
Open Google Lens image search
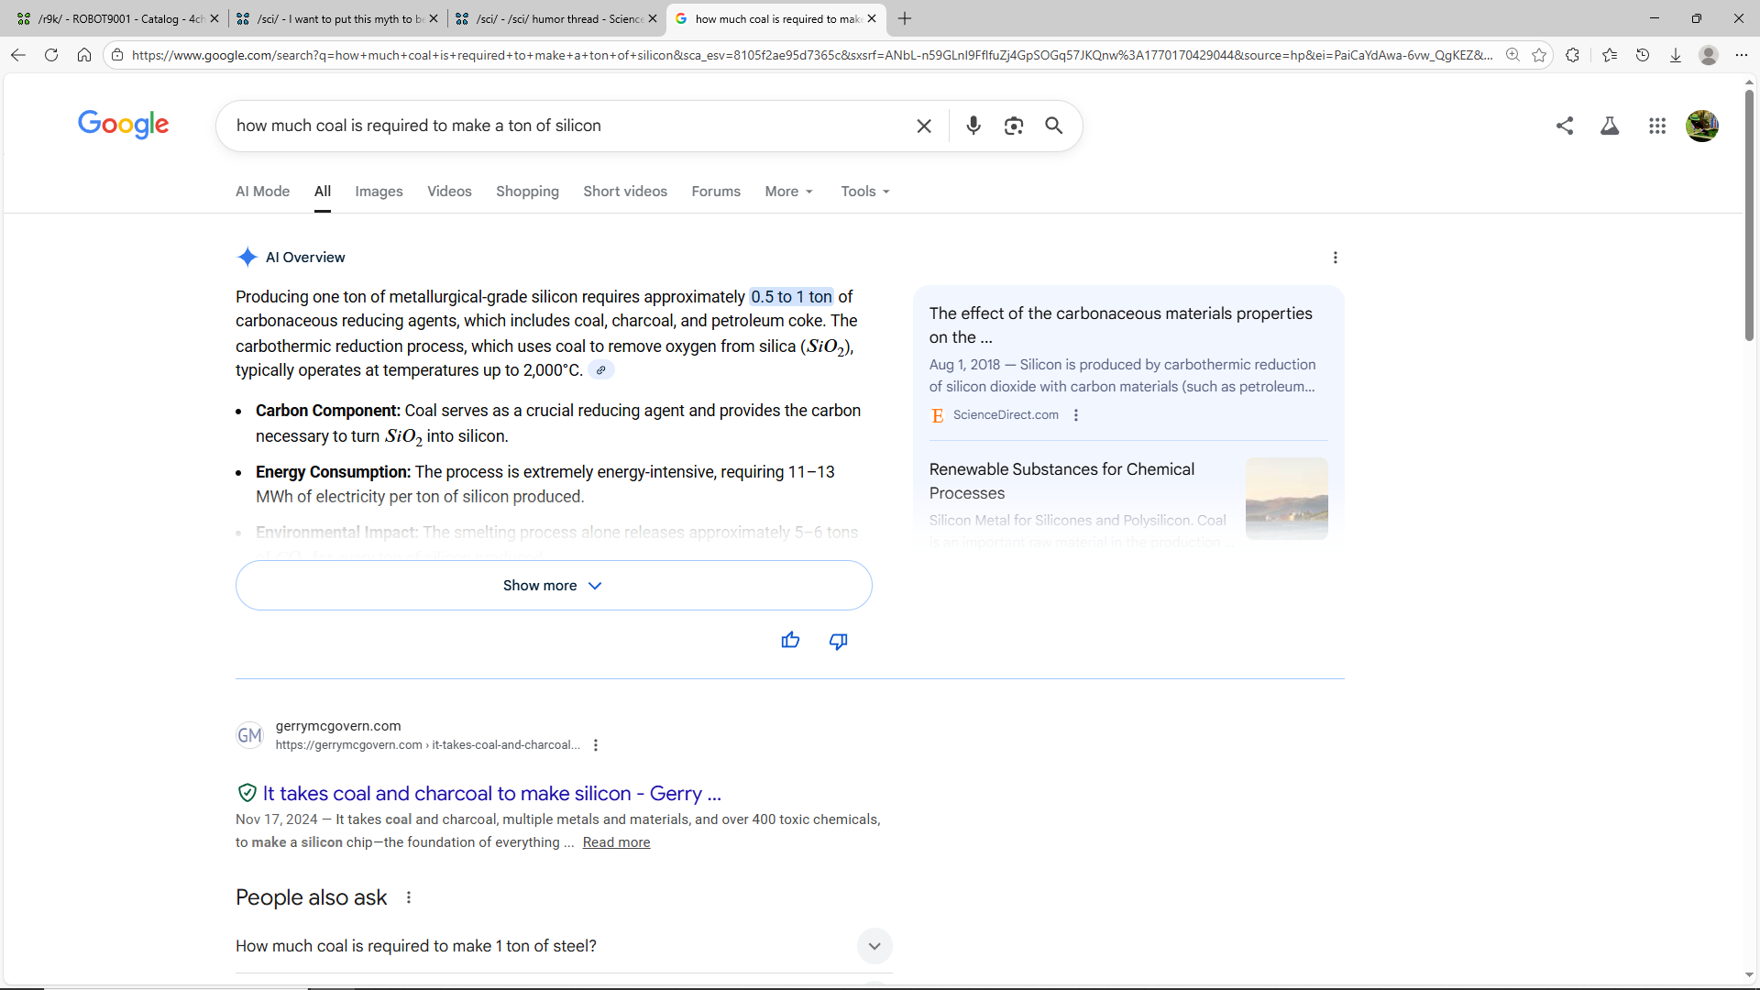(x=1013, y=126)
